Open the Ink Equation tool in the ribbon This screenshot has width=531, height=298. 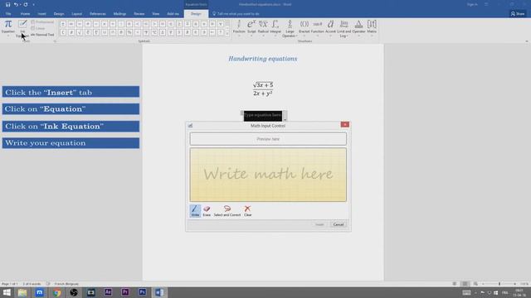click(x=22, y=28)
